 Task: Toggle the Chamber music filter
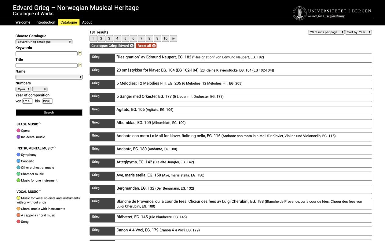tap(32, 174)
